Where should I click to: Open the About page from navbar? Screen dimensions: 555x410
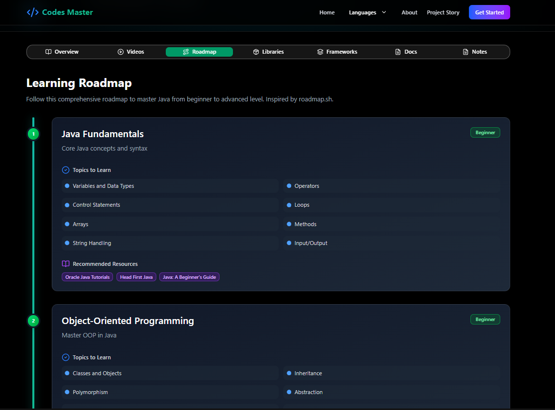(410, 12)
